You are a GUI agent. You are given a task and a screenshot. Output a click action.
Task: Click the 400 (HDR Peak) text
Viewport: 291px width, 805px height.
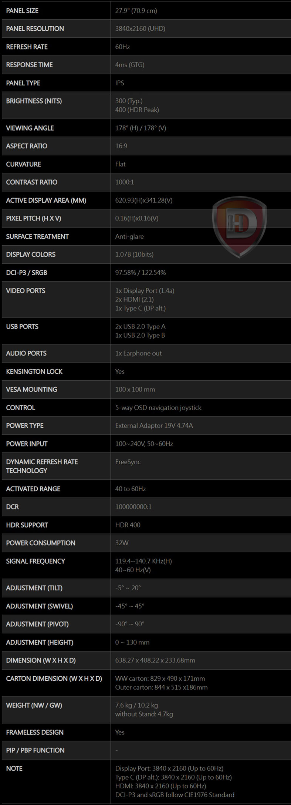point(137,110)
